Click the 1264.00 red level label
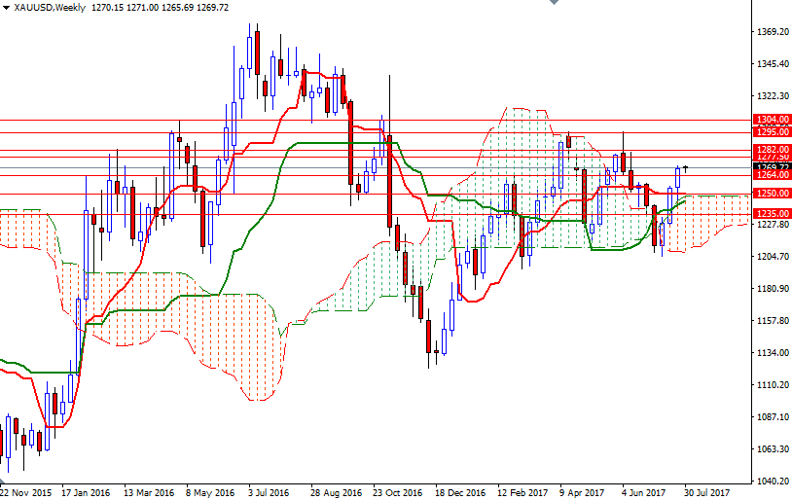The width and height of the screenshot is (792, 500). [772, 175]
